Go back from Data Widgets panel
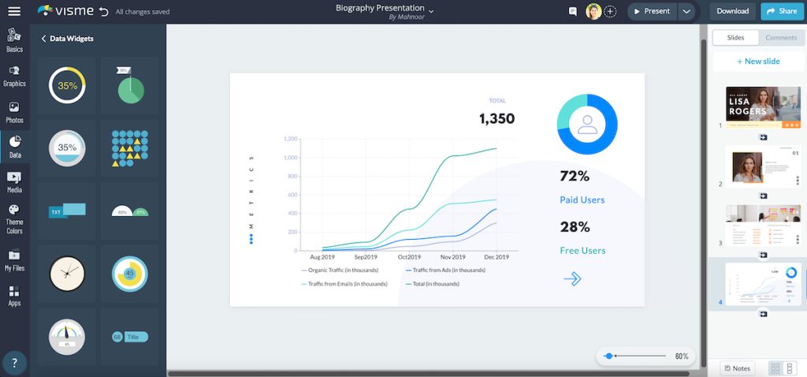This screenshot has height=377, width=807. [43, 38]
